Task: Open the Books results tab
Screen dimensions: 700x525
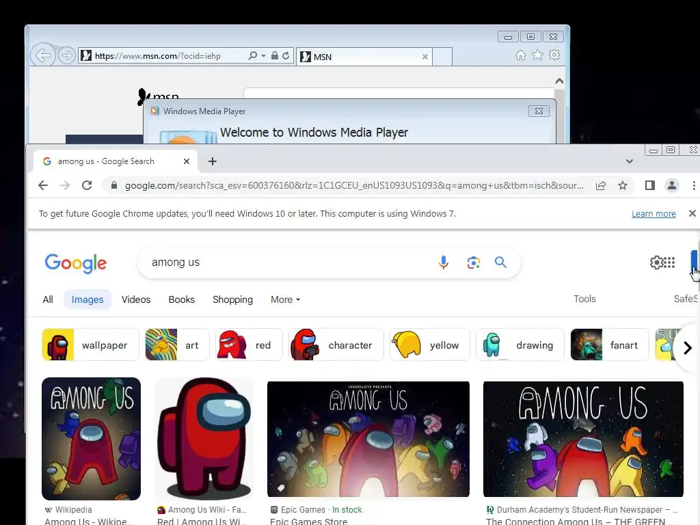Action: pos(181,299)
